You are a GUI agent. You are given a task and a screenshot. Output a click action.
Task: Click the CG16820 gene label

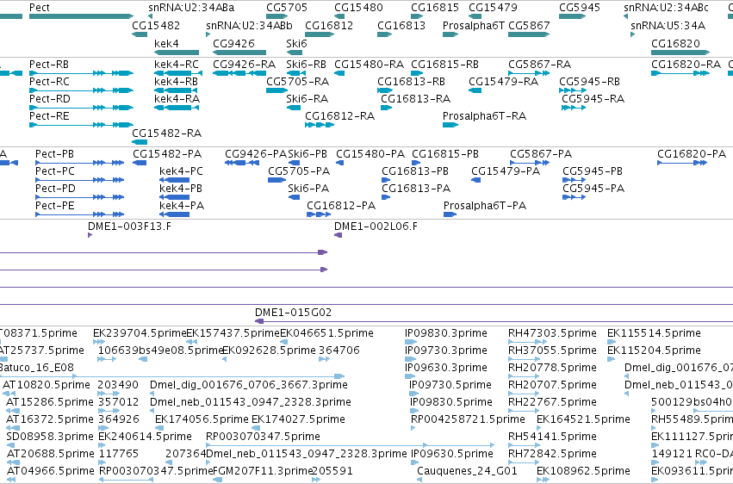click(x=675, y=43)
